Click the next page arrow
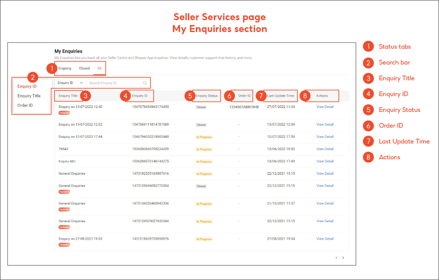 coord(343,258)
